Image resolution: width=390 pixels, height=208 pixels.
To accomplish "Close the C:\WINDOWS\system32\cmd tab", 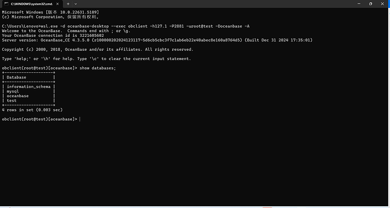I will 58,4.
